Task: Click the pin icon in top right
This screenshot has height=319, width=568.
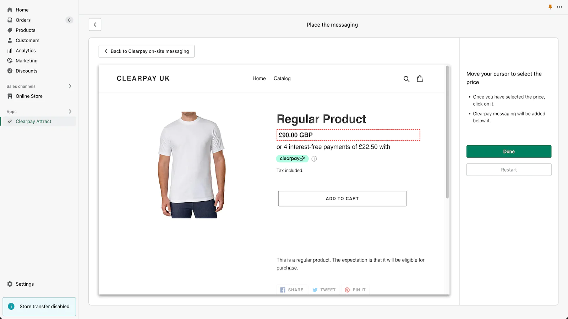Action: pyautogui.click(x=550, y=7)
